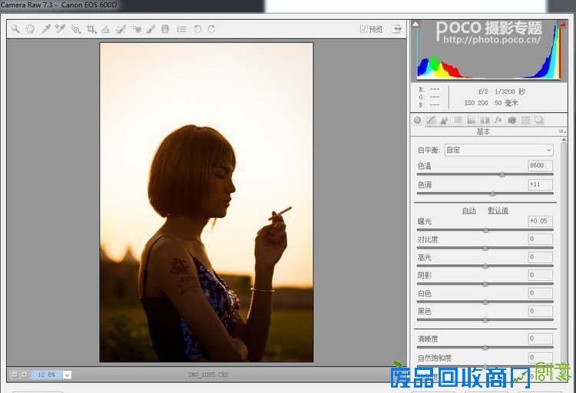Viewport: 576px width, 393px height.
Task: Click the 默认值 default link
Action: click(x=498, y=210)
